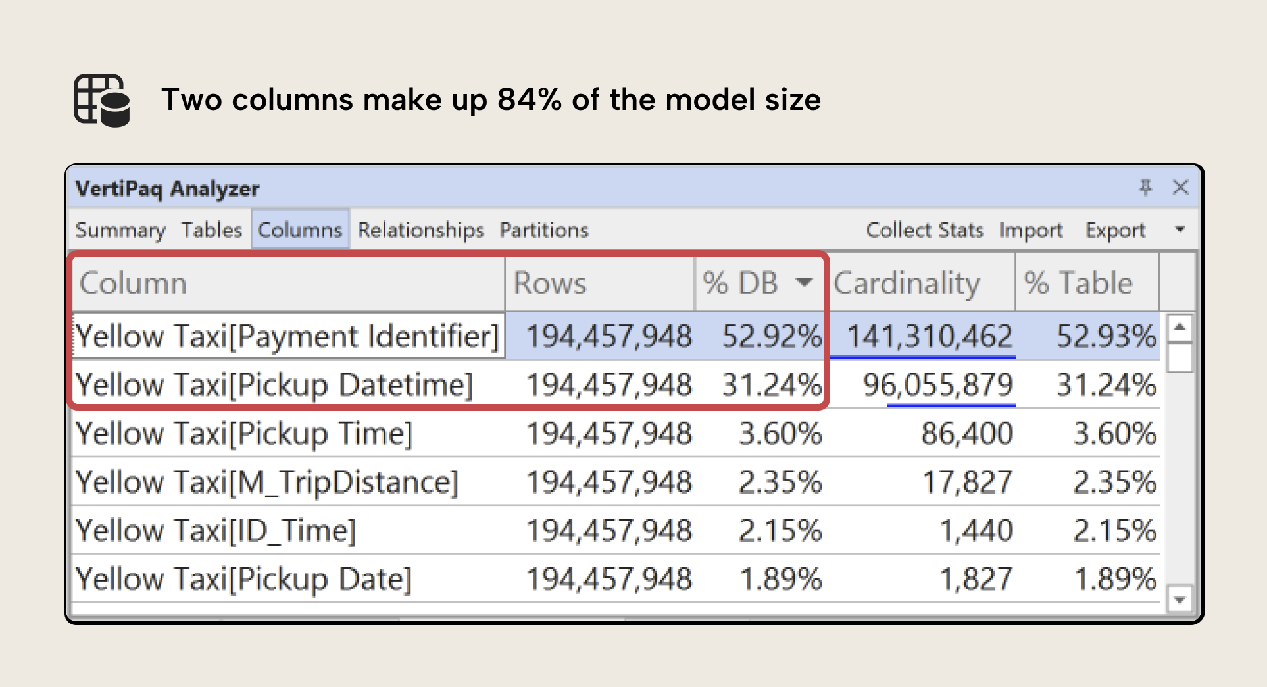This screenshot has height=687, width=1267.
Task: Click the scrollbar down arrow
Action: point(1180,599)
